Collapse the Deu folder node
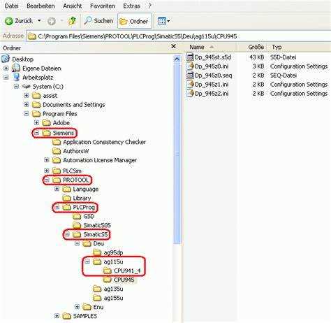Screen dimensions: 331x323 point(77,243)
